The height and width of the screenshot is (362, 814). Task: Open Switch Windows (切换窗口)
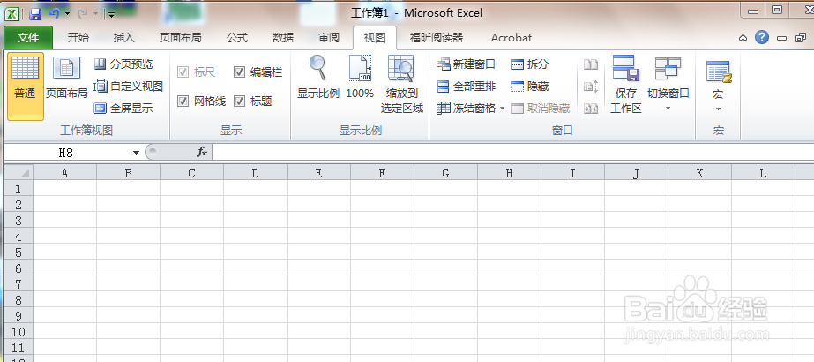pyautogui.click(x=668, y=84)
